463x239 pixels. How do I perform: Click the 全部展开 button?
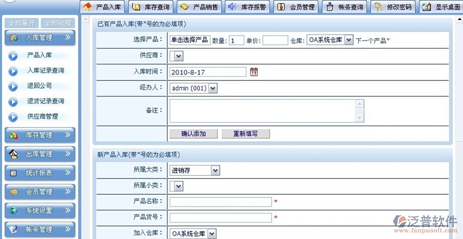point(22,23)
